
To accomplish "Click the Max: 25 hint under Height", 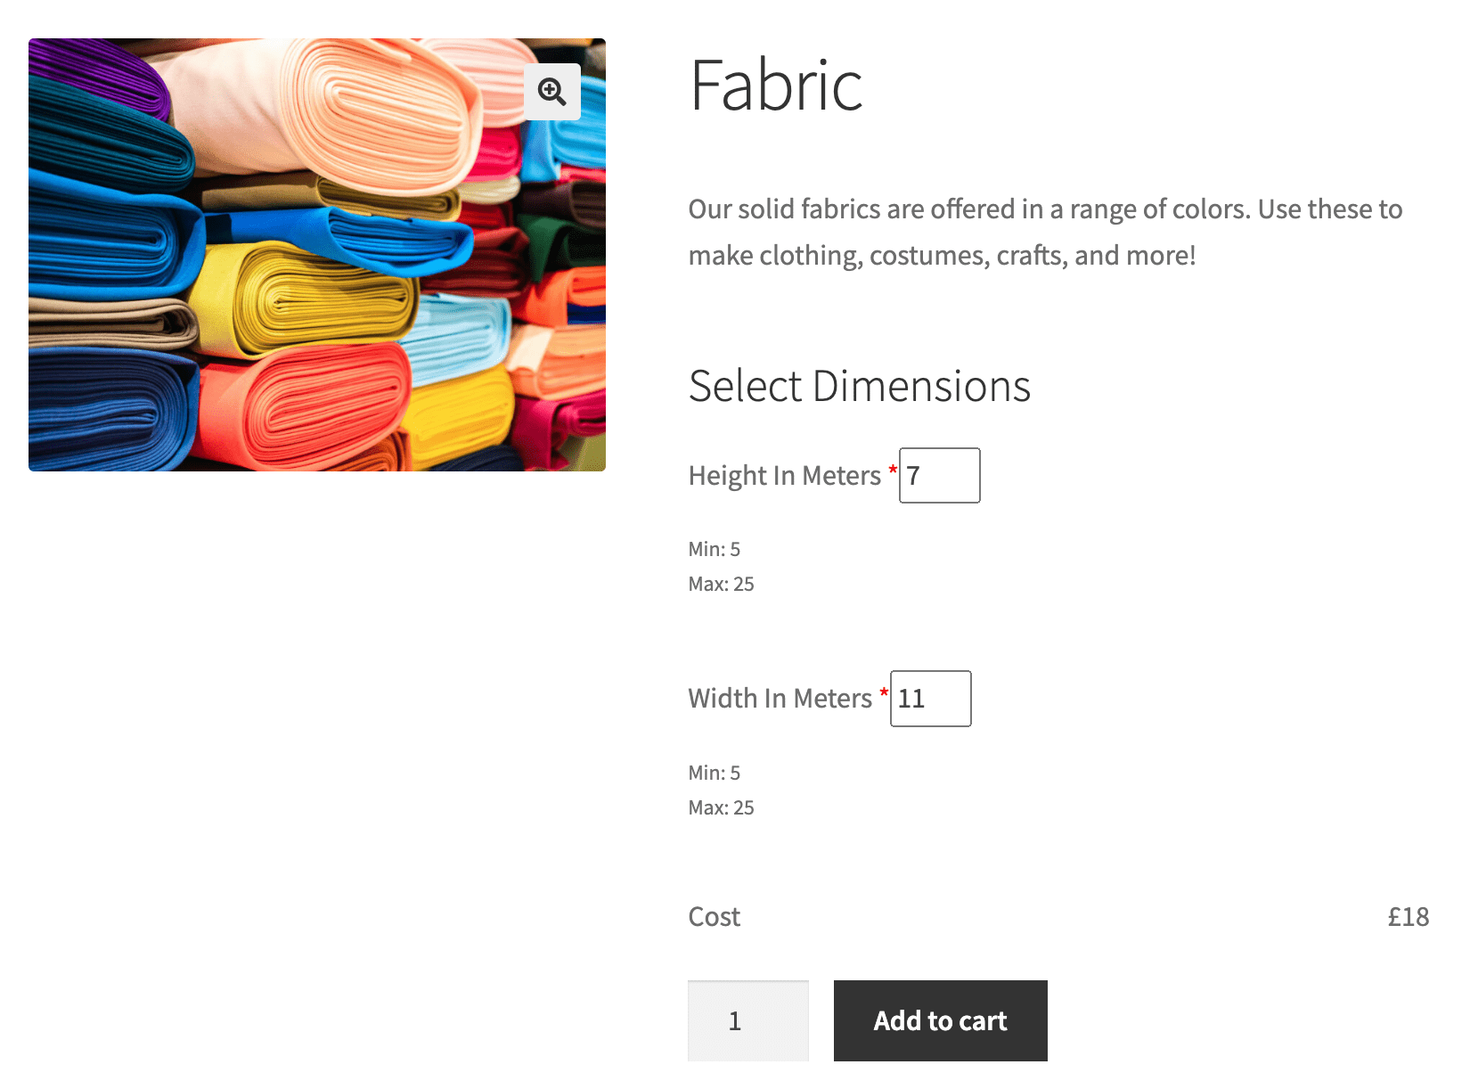I will point(720,584).
